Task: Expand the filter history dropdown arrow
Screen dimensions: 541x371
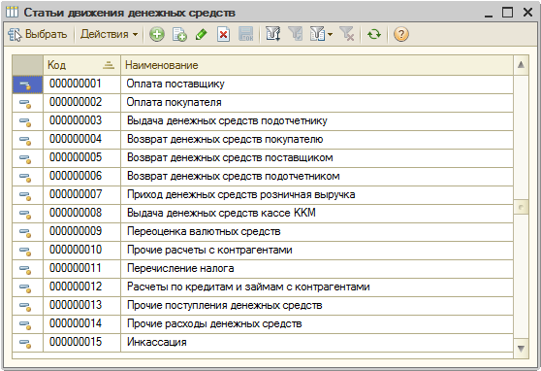Action: click(331, 34)
